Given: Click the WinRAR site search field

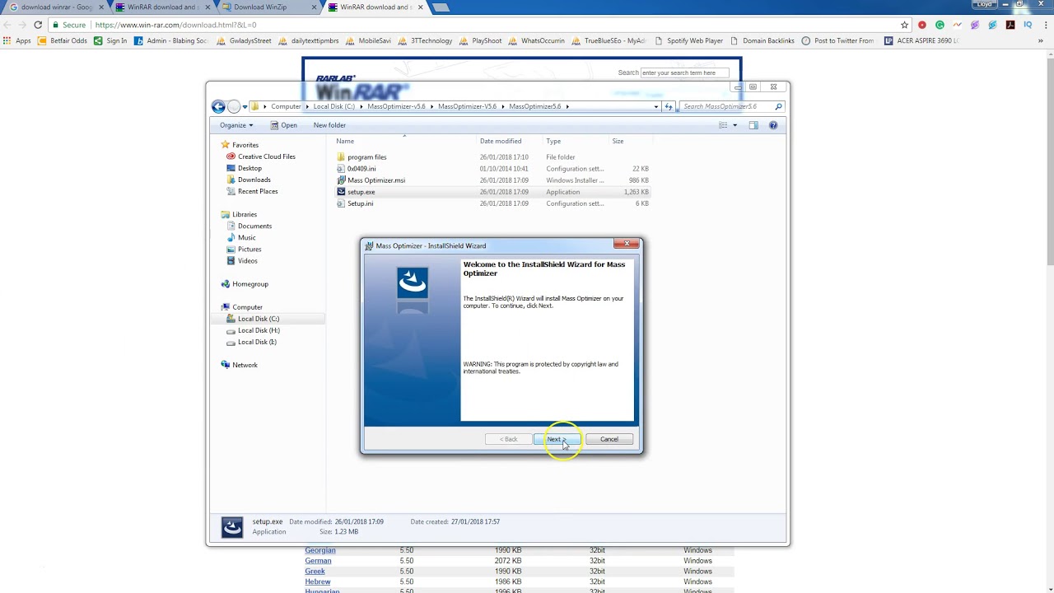Looking at the screenshot, I should point(684,72).
